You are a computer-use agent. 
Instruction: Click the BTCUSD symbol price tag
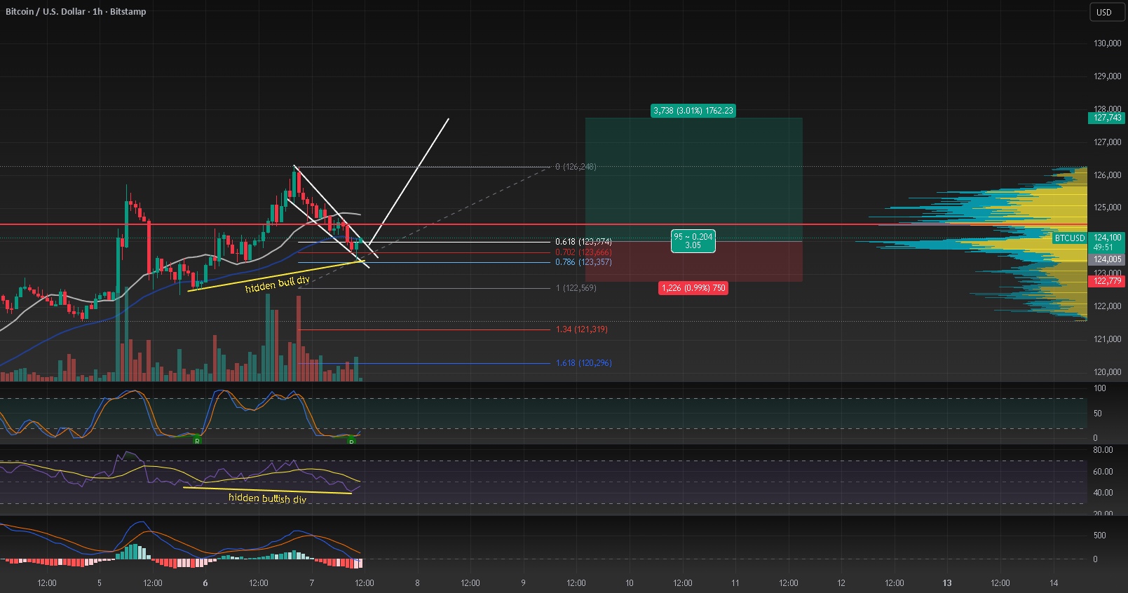(x=1069, y=238)
